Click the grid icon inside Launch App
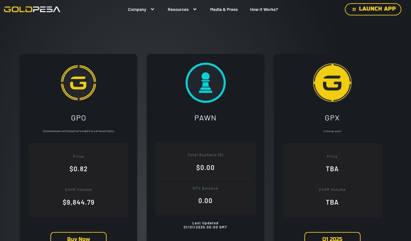The width and height of the screenshot is (411, 241). 354,9
